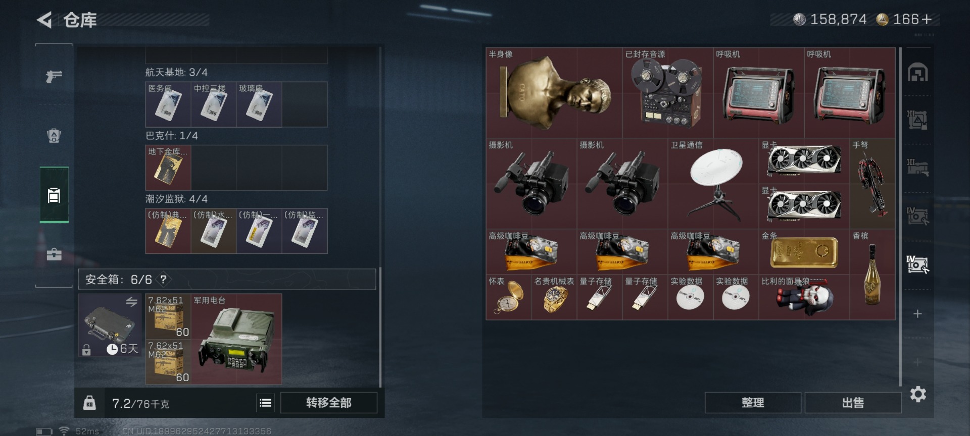Image resolution: width=970 pixels, height=436 pixels.
Task: Add a new storage box with plus
Action: (917, 314)
